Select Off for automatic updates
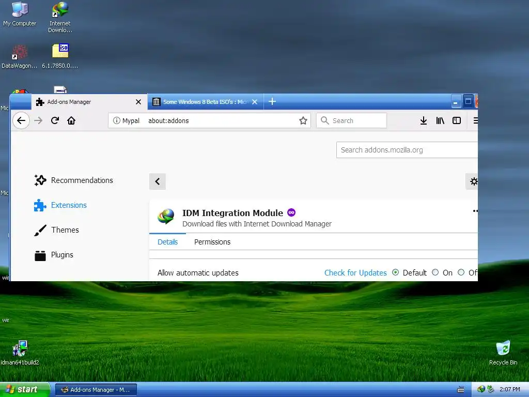The height and width of the screenshot is (397, 529). tap(461, 272)
